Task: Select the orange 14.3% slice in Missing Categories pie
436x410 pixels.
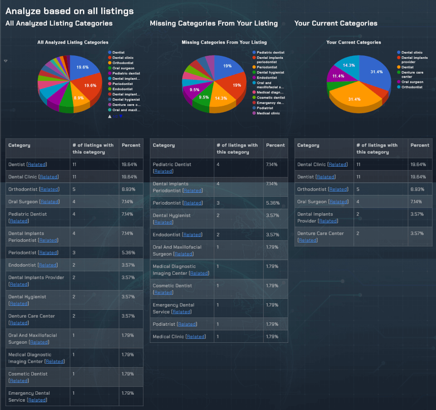Action: (x=221, y=99)
